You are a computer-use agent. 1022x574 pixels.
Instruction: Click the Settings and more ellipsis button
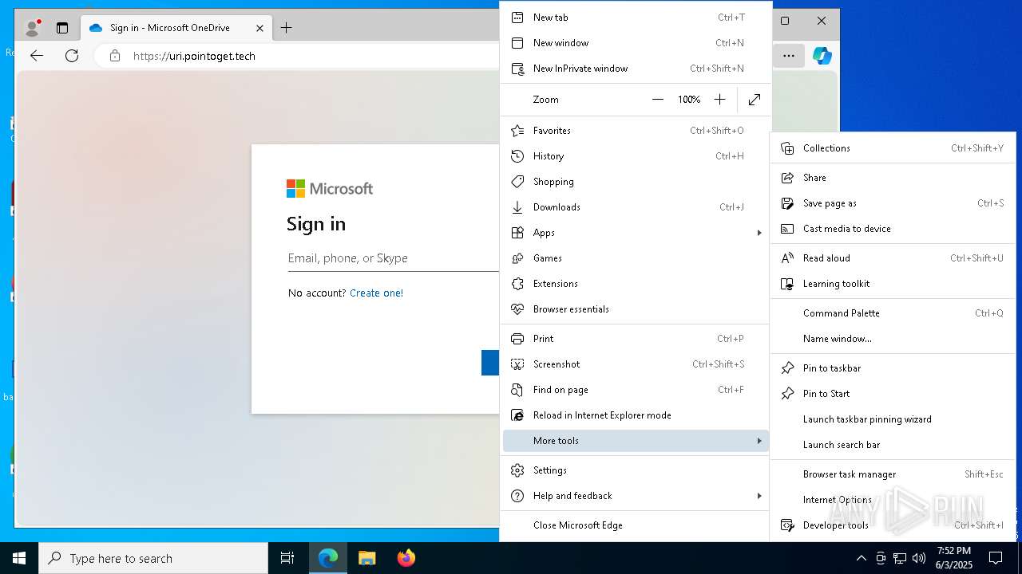(x=788, y=56)
